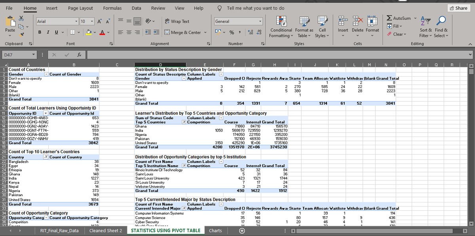Apply yellow Fill Color bucket
The image size is (475, 236).
(89, 32)
